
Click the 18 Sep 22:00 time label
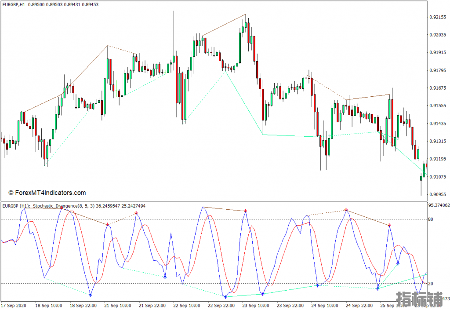pyautogui.click(x=83, y=306)
